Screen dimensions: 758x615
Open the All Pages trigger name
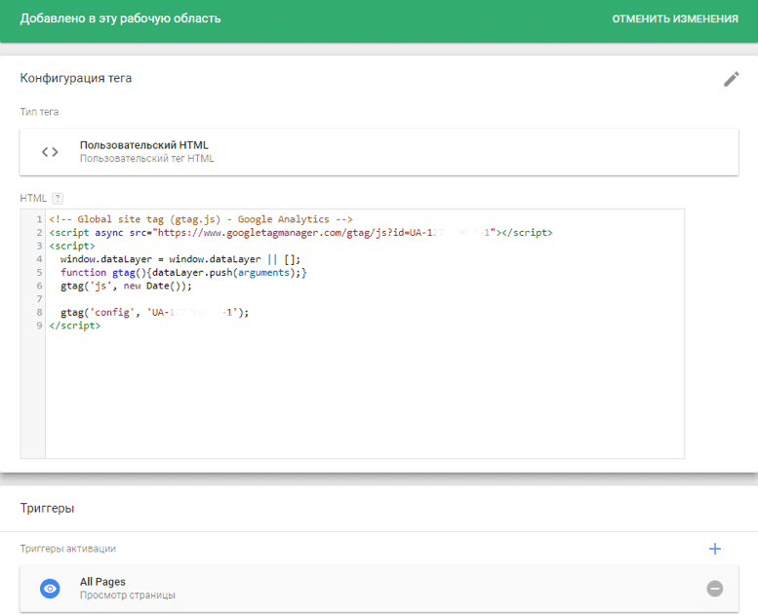click(x=102, y=582)
